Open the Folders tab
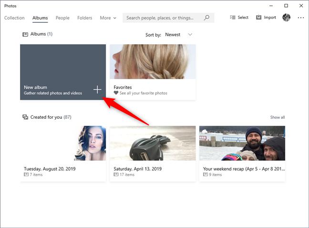 (x=84, y=18)
